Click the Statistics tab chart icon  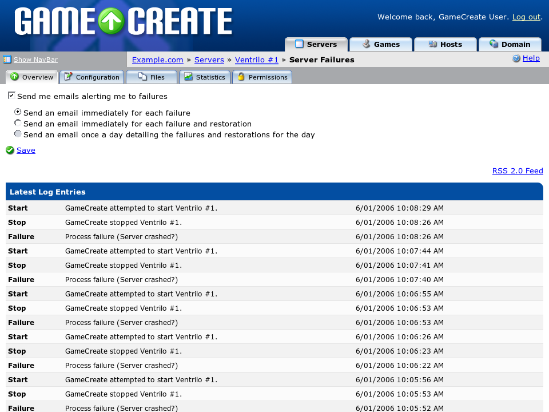(x=188, y=76)
